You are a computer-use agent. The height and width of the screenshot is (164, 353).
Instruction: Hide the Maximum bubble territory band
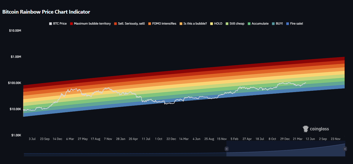point(90,24)
